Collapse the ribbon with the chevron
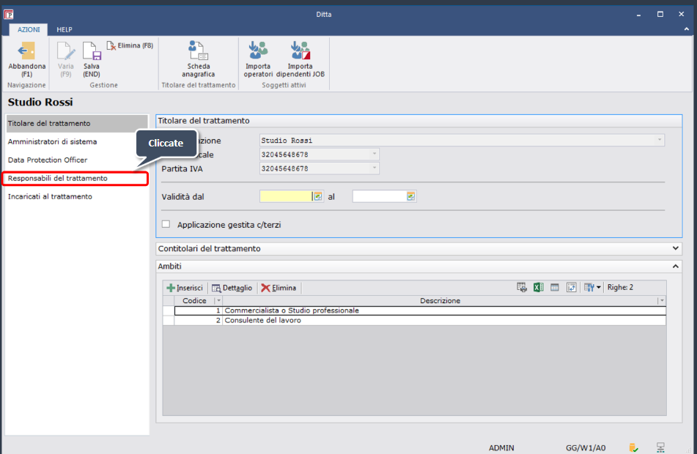The width and height of the screenshot is (697, 454). [686, 29]
